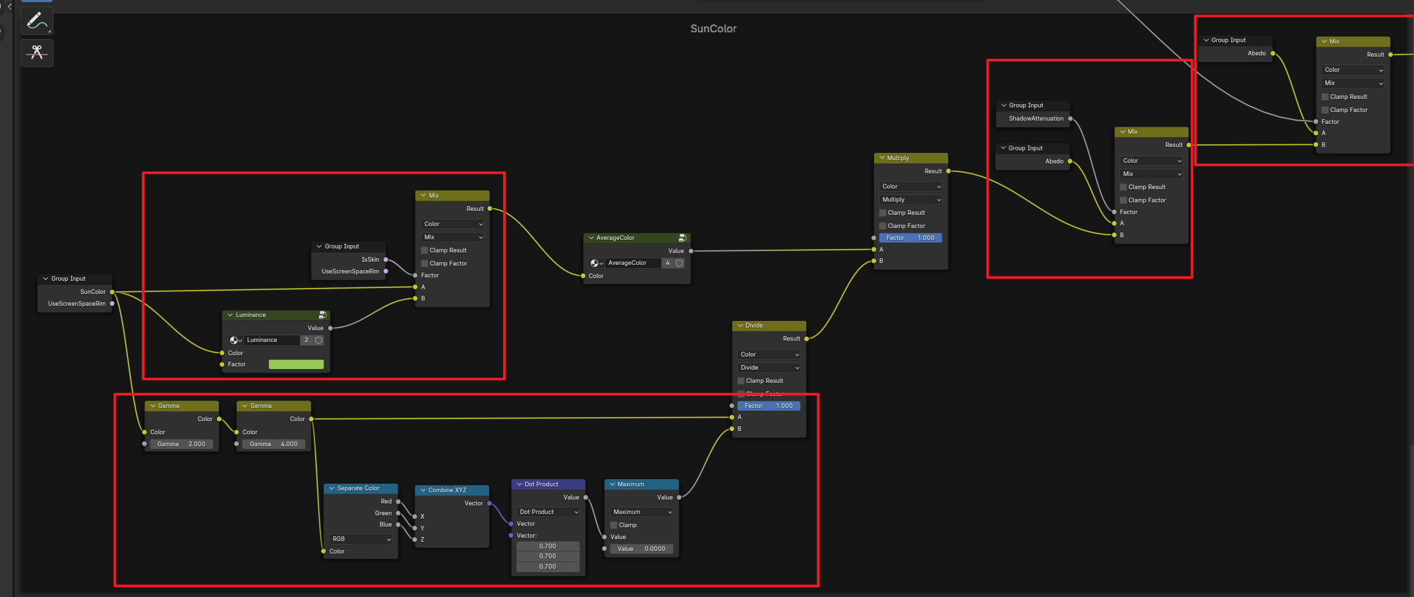
Task: Click the green Factor swatch on Luminance node
Action: pyautogui.click(x=296, y=364)
